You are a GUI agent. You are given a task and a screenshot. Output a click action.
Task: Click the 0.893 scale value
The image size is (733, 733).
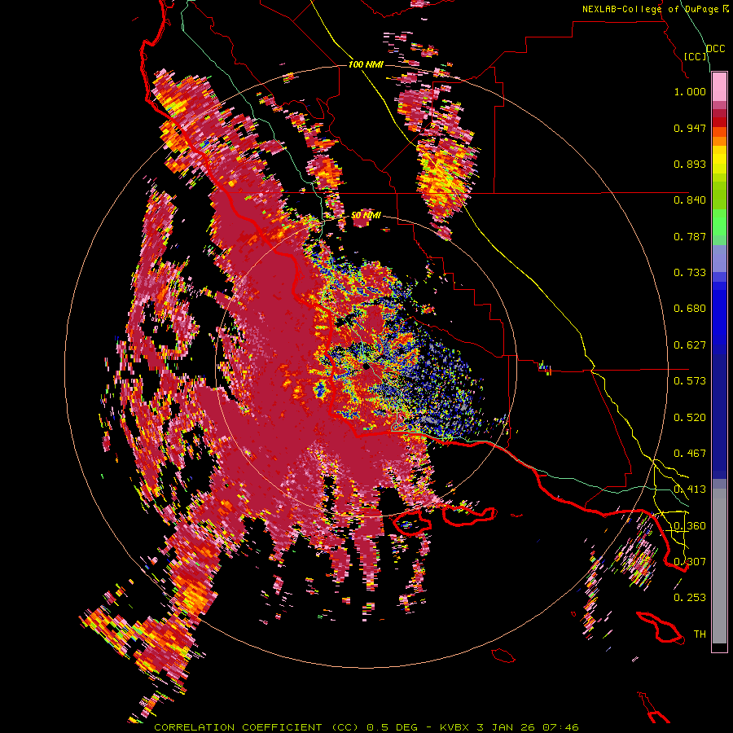tap(690, 164)
